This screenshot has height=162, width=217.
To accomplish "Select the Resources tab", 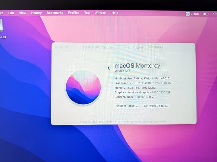I will (x=155, y=47).
